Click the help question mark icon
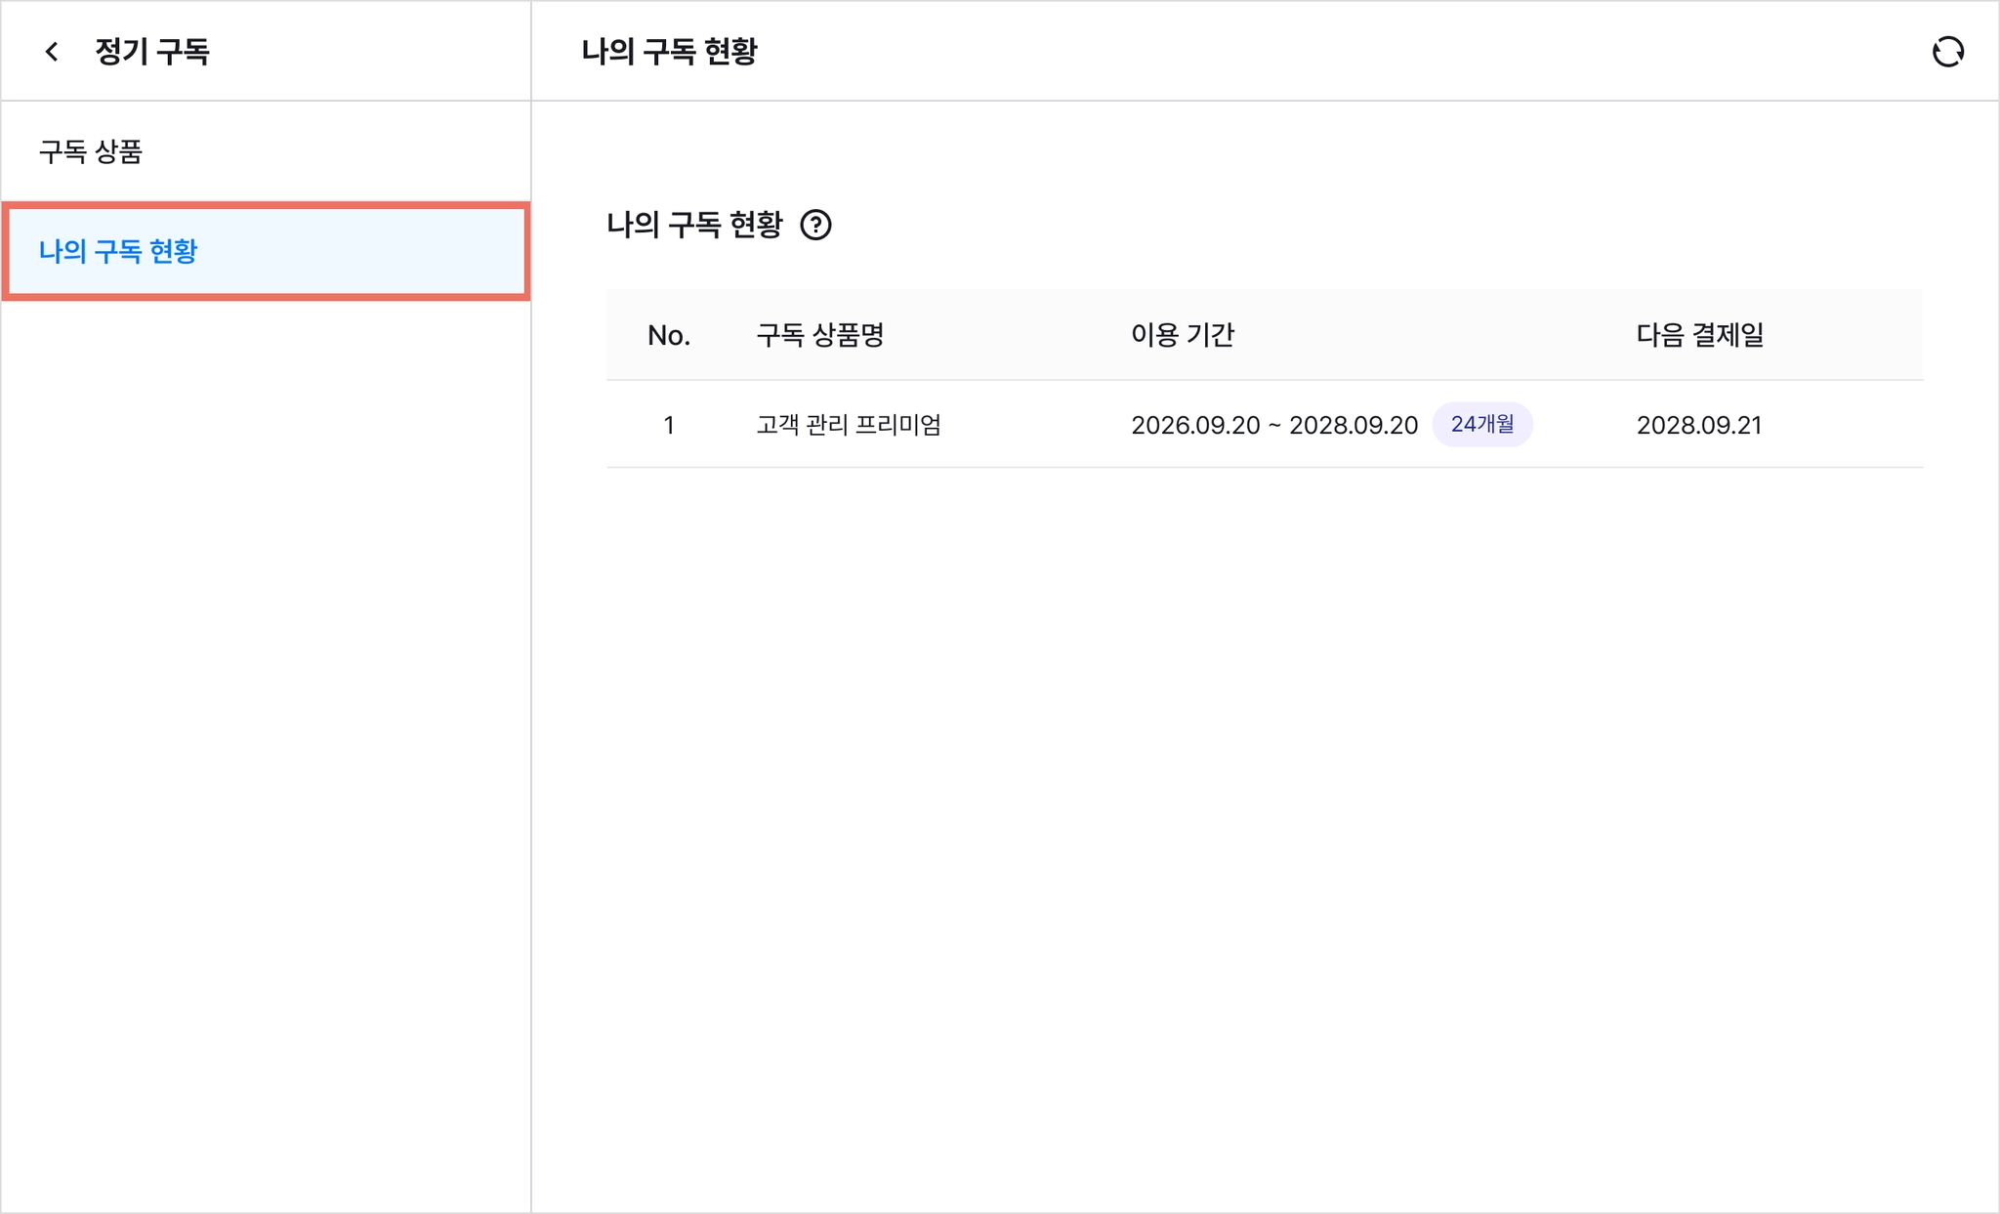 [815, 226]
